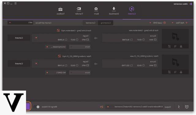This screenshot has width=196, height=115.
Task: Open effects settings for Kool & the Gang file
Action: tap(169, 46)
